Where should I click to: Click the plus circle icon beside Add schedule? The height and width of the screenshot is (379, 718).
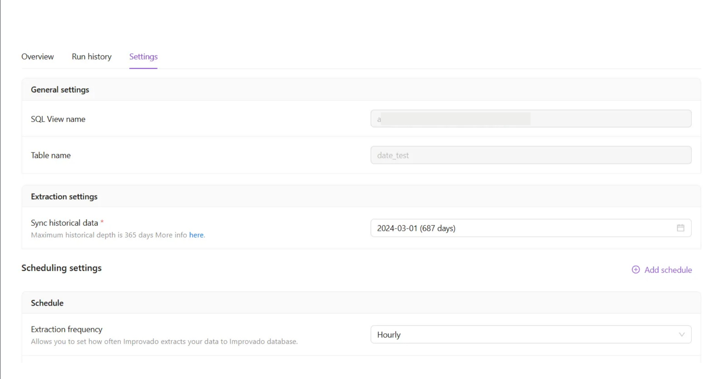pyautogui.click(x=635, y=270)
